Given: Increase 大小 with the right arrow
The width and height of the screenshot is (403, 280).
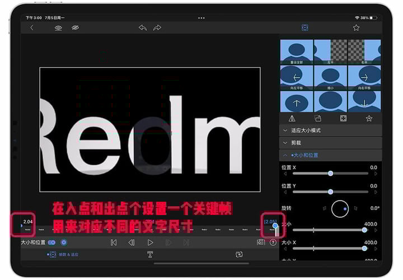Looking at the screenshot, I should coord(376,230).
